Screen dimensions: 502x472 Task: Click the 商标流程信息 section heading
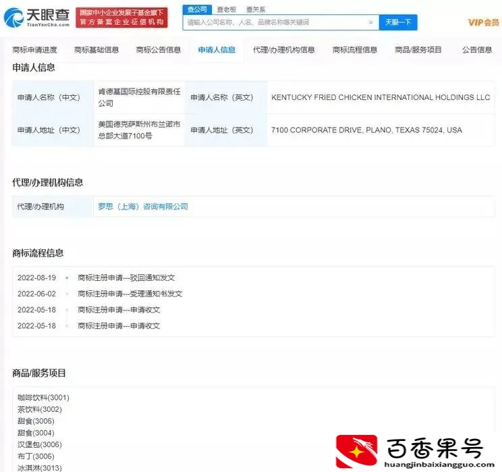[38, 253]
